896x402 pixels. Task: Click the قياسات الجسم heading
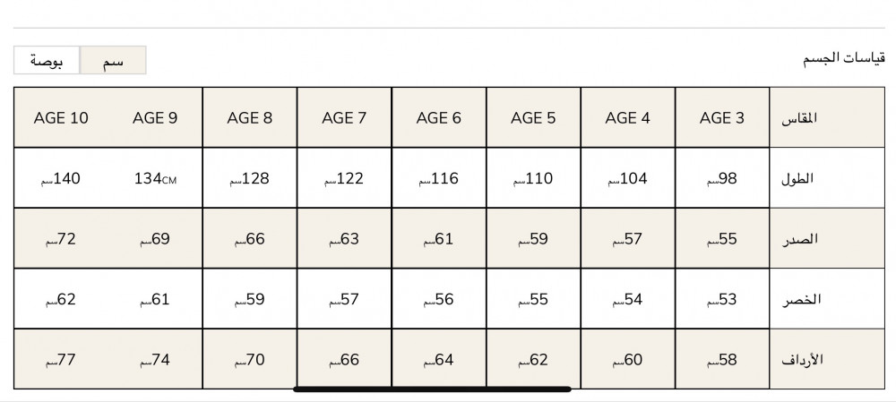pyautogui.click(x=844, y=57)
